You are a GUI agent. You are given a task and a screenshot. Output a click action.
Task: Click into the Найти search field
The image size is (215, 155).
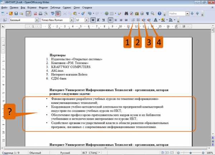coord(177,13)
